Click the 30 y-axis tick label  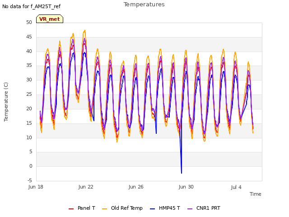[29, 80]
